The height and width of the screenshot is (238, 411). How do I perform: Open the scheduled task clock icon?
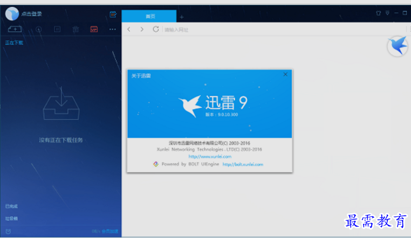click(8, 231)
